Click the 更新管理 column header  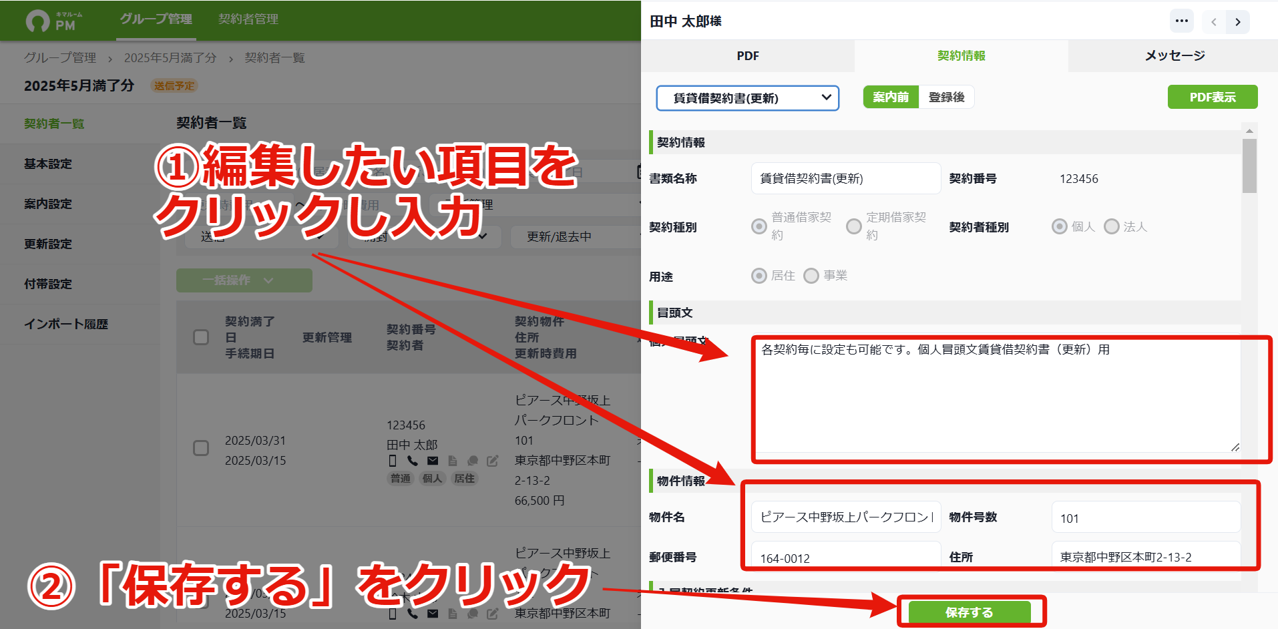point(327,338)
